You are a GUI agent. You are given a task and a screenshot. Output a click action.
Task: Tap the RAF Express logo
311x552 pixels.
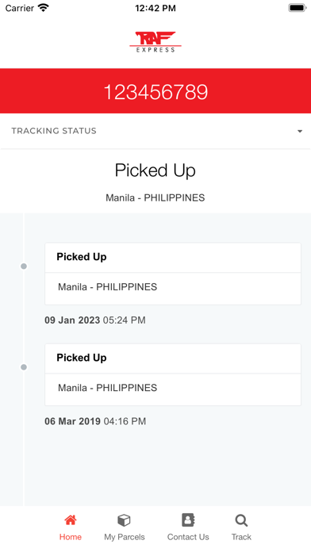pos(155,42)
